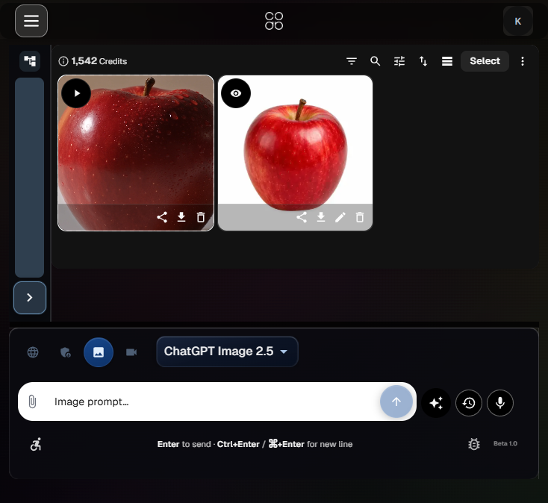Open the tree structure sidebar icon

click(30, 61)
